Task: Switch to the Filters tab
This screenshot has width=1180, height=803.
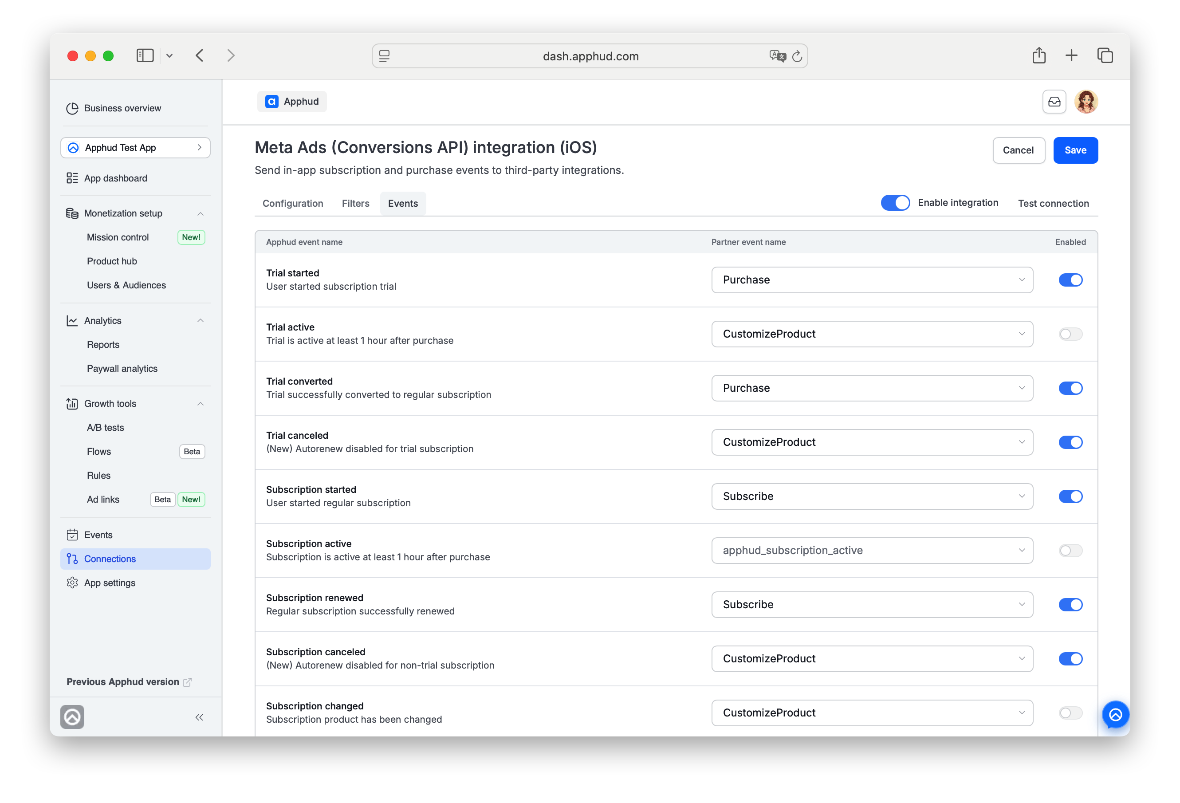Action: pos(355,203)
